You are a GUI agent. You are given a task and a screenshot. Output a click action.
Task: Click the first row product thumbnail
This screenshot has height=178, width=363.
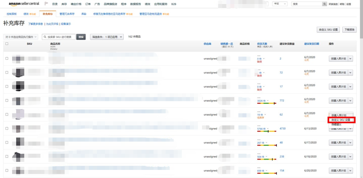[x=18, y=59]
